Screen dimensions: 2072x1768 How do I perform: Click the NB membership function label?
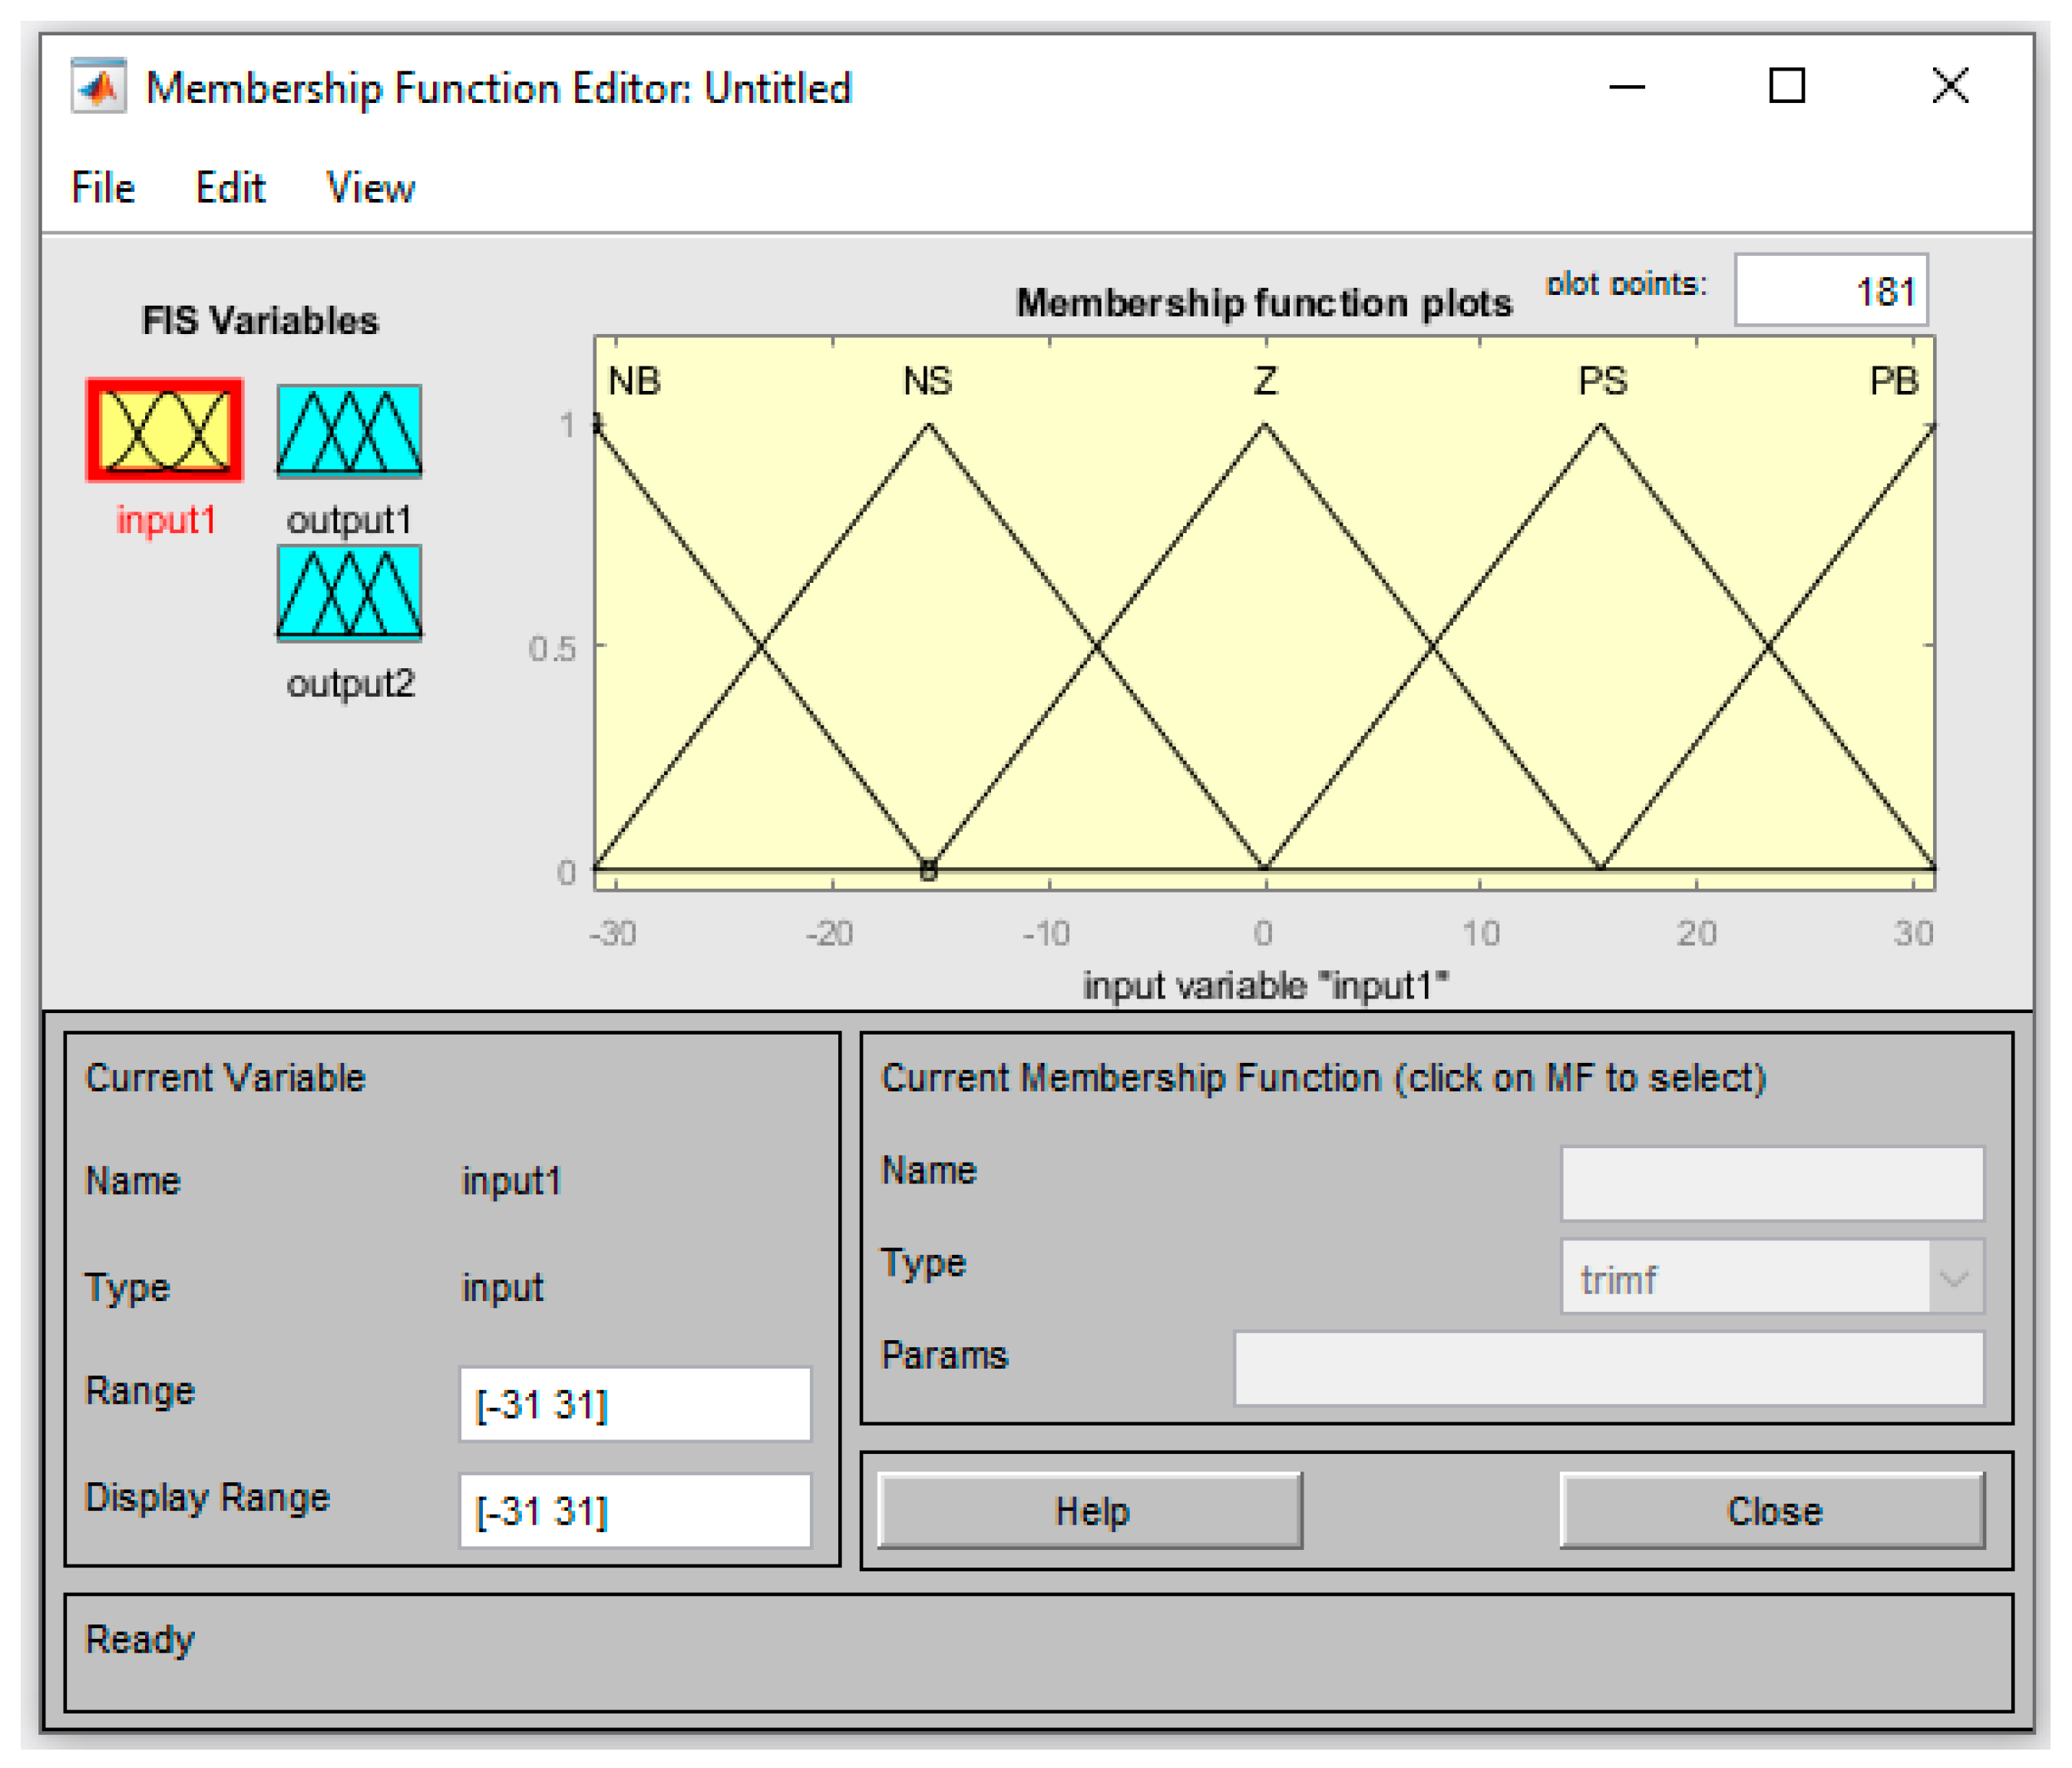634,381
